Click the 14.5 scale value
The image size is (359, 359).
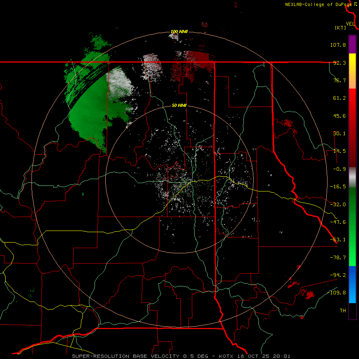tap(339, 151)
